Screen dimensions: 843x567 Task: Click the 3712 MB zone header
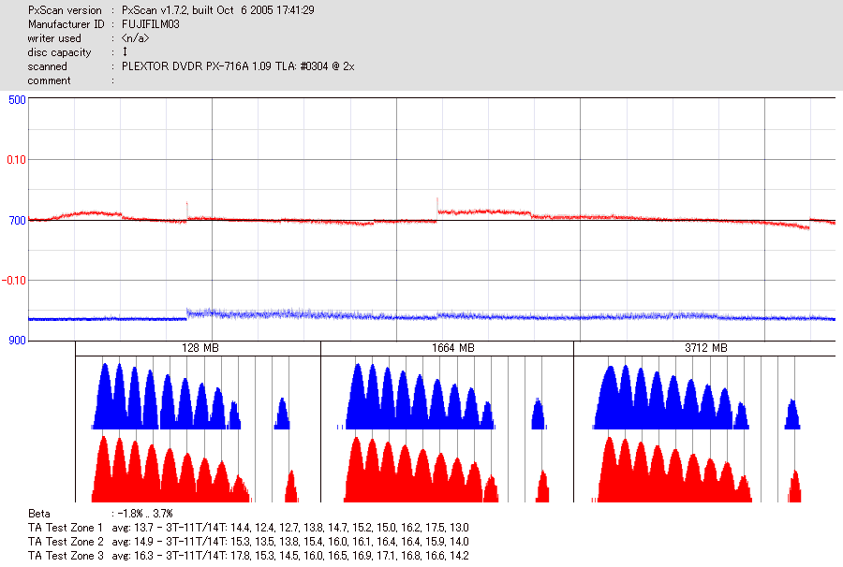[706, 348]
